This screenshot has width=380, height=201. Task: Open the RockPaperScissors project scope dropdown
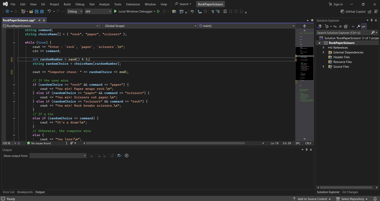pyautogui.click(x=51, y=26)
